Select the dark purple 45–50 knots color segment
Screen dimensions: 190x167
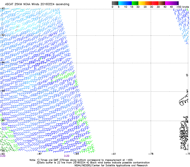[175, 3]
